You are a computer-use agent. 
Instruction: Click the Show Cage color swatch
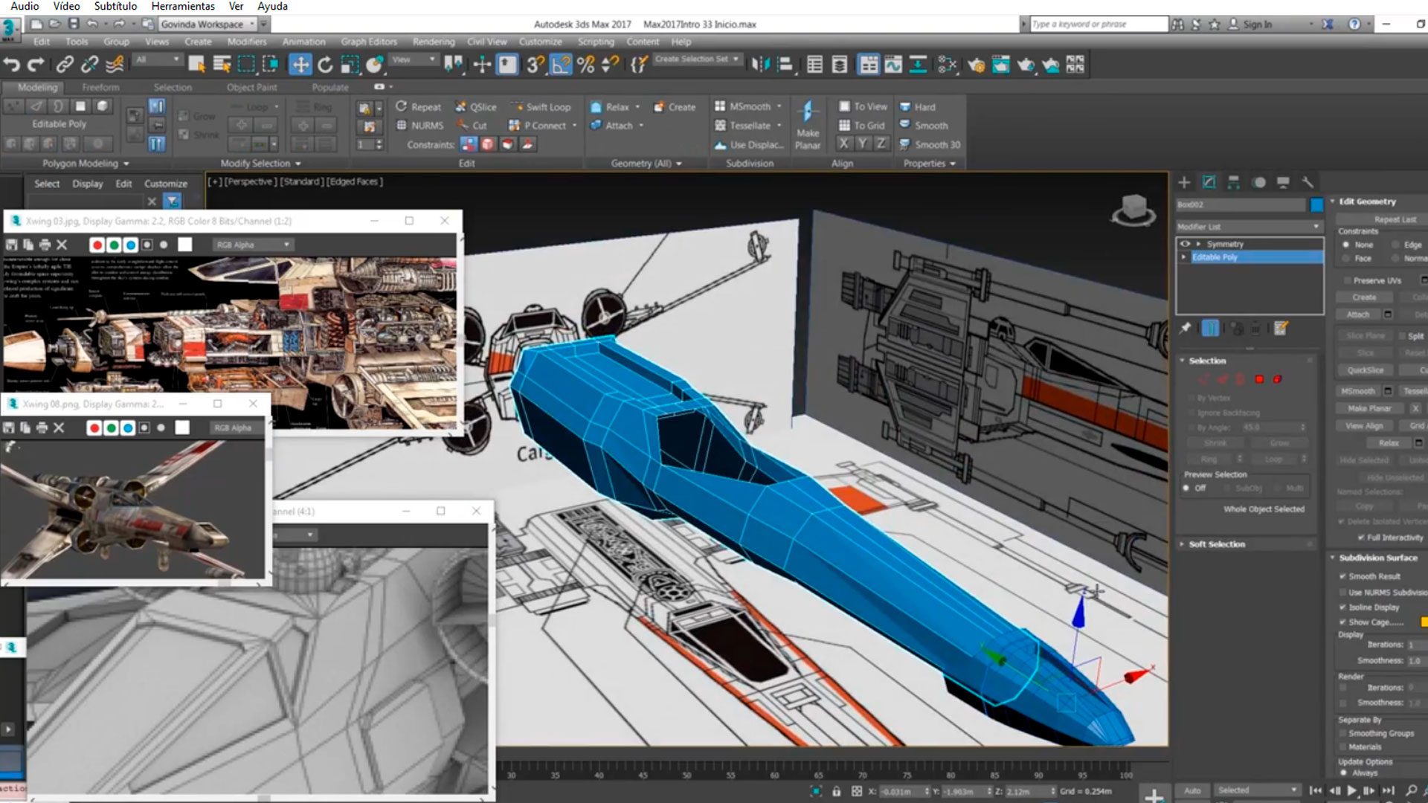tap(1424, 622)
